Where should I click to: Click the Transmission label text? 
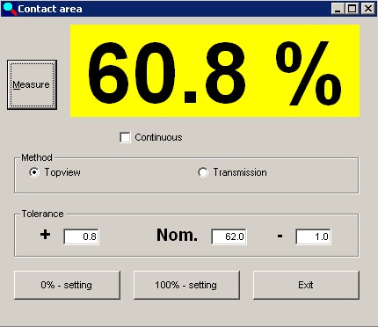(x=240, y=172)
